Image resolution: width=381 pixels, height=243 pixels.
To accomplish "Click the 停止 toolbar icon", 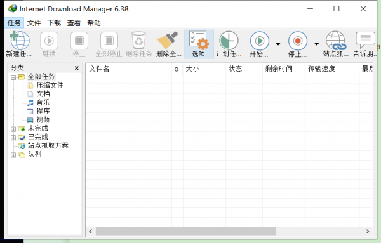I will 79,41.
